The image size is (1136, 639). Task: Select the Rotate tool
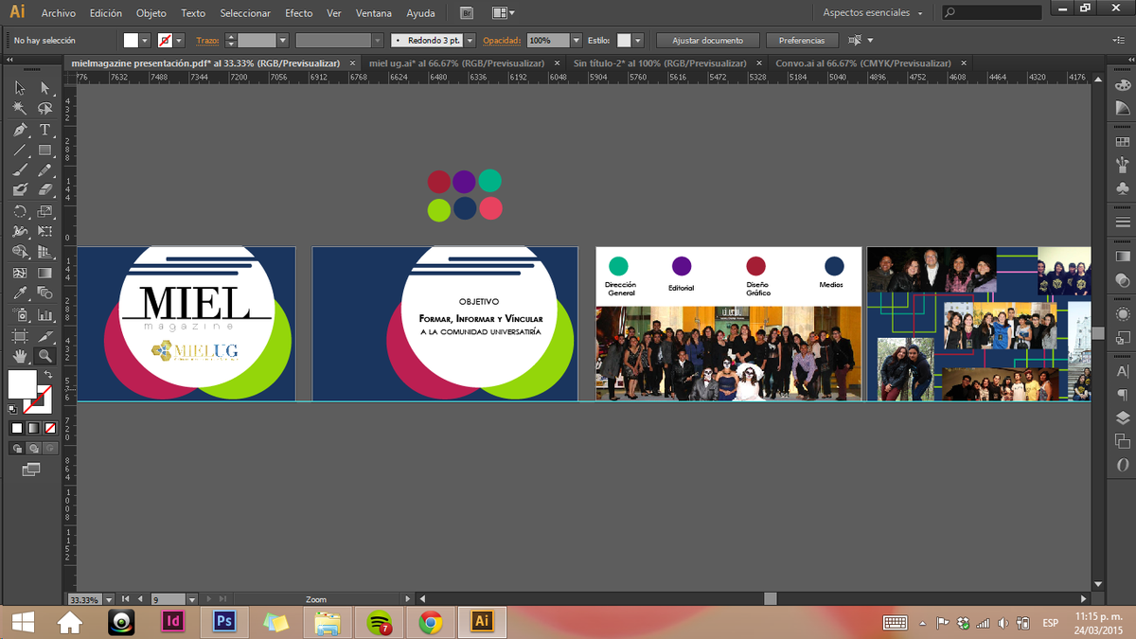pyautogui.click(x=19, y=212)
